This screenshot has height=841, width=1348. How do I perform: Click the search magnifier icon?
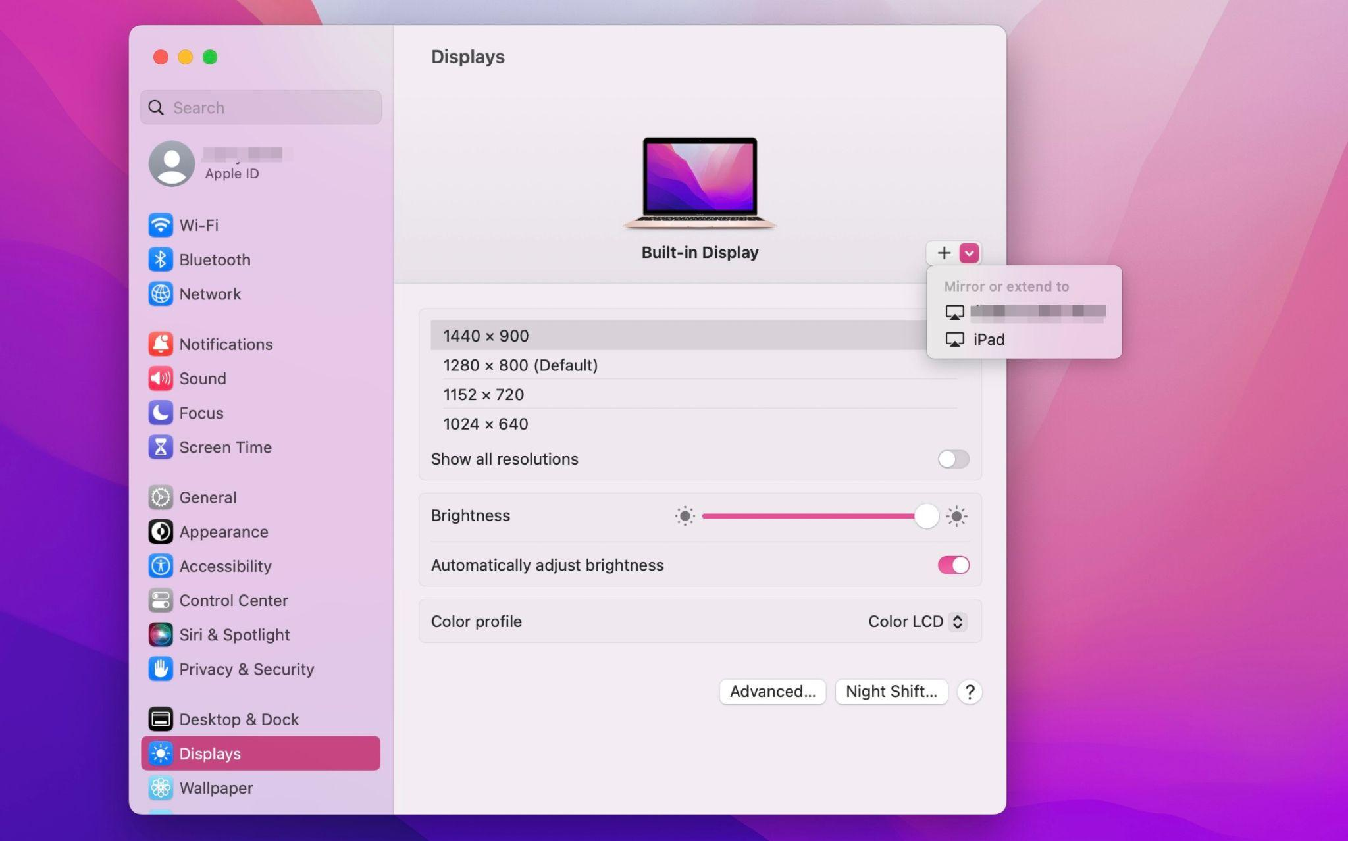click(x=156, y=107)
